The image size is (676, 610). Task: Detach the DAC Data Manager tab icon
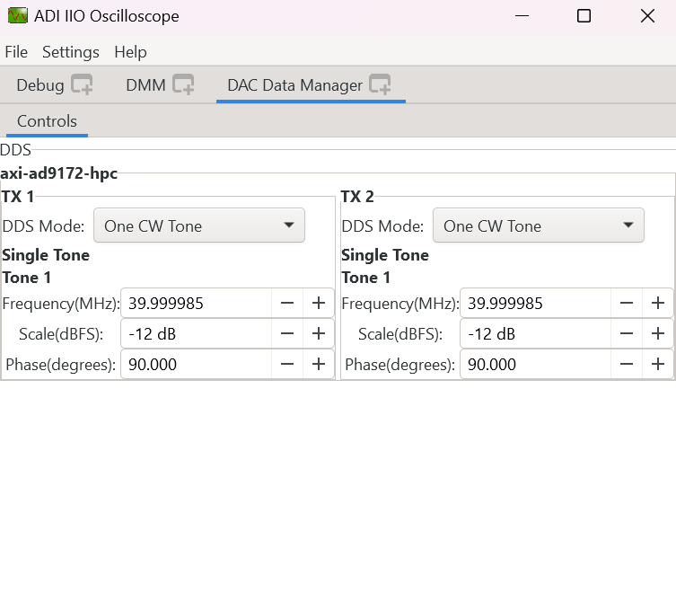(380, 85)
